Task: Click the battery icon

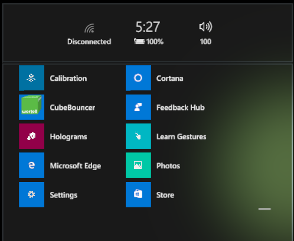Action: 139,41
